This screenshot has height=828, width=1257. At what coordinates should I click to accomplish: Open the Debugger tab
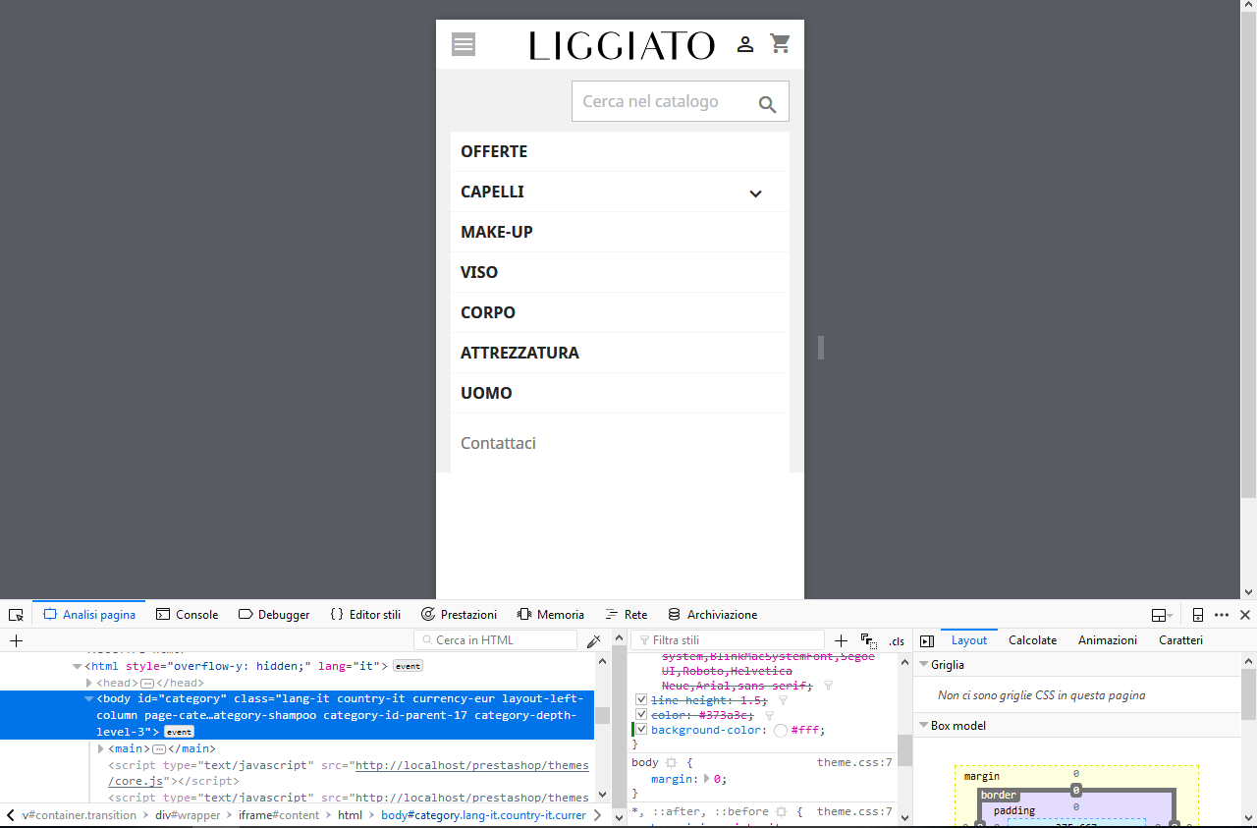click(274, 615)
